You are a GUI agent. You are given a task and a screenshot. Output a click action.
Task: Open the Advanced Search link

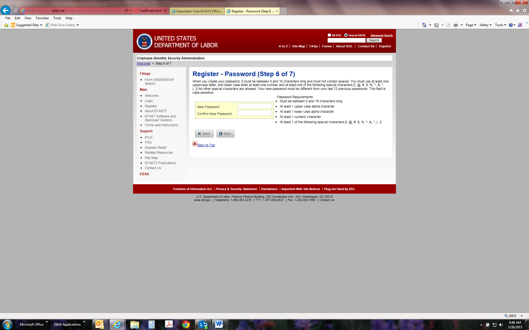tap(381, 35)
